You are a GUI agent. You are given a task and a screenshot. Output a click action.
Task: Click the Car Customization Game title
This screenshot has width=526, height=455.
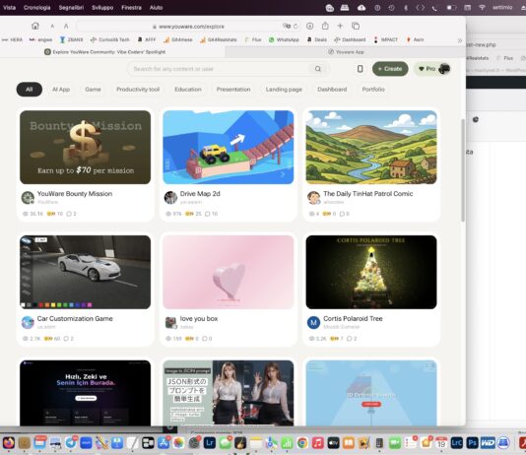pos(75,318)
